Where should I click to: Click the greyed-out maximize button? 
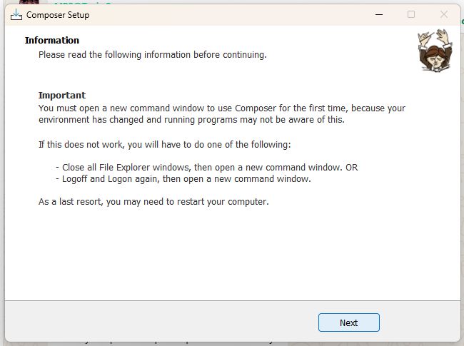click(x=411, y=14)
